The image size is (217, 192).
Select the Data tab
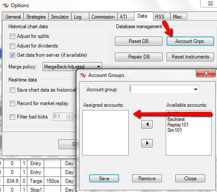tap(143, 16)
